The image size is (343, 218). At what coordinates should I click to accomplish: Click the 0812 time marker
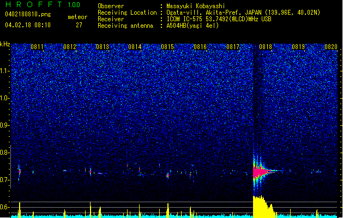point(70,47)
